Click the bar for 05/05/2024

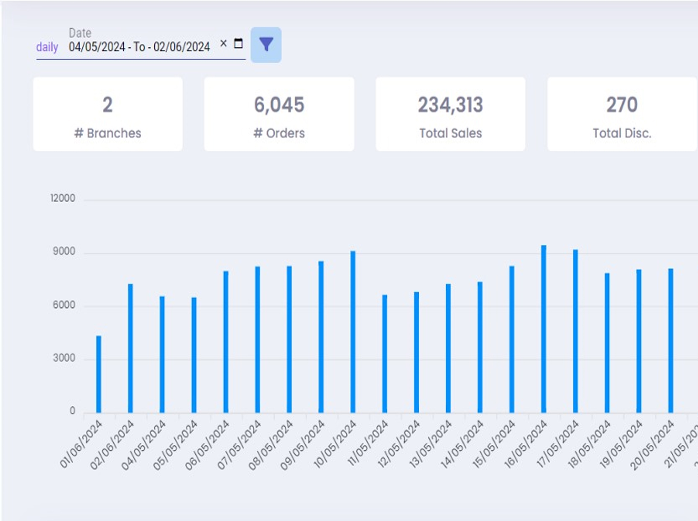pyautogui.click(x=194, y=355)
